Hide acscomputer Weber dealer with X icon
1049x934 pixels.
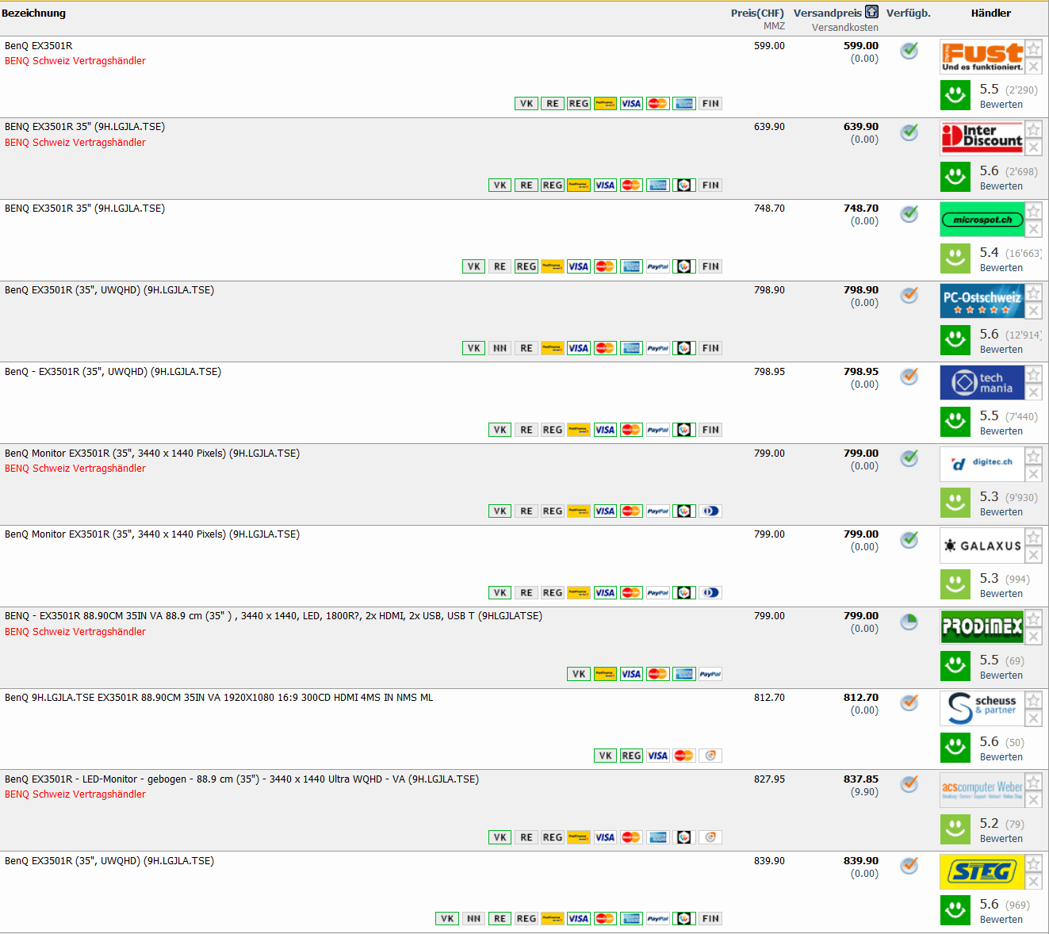[x=1034, y=800]
